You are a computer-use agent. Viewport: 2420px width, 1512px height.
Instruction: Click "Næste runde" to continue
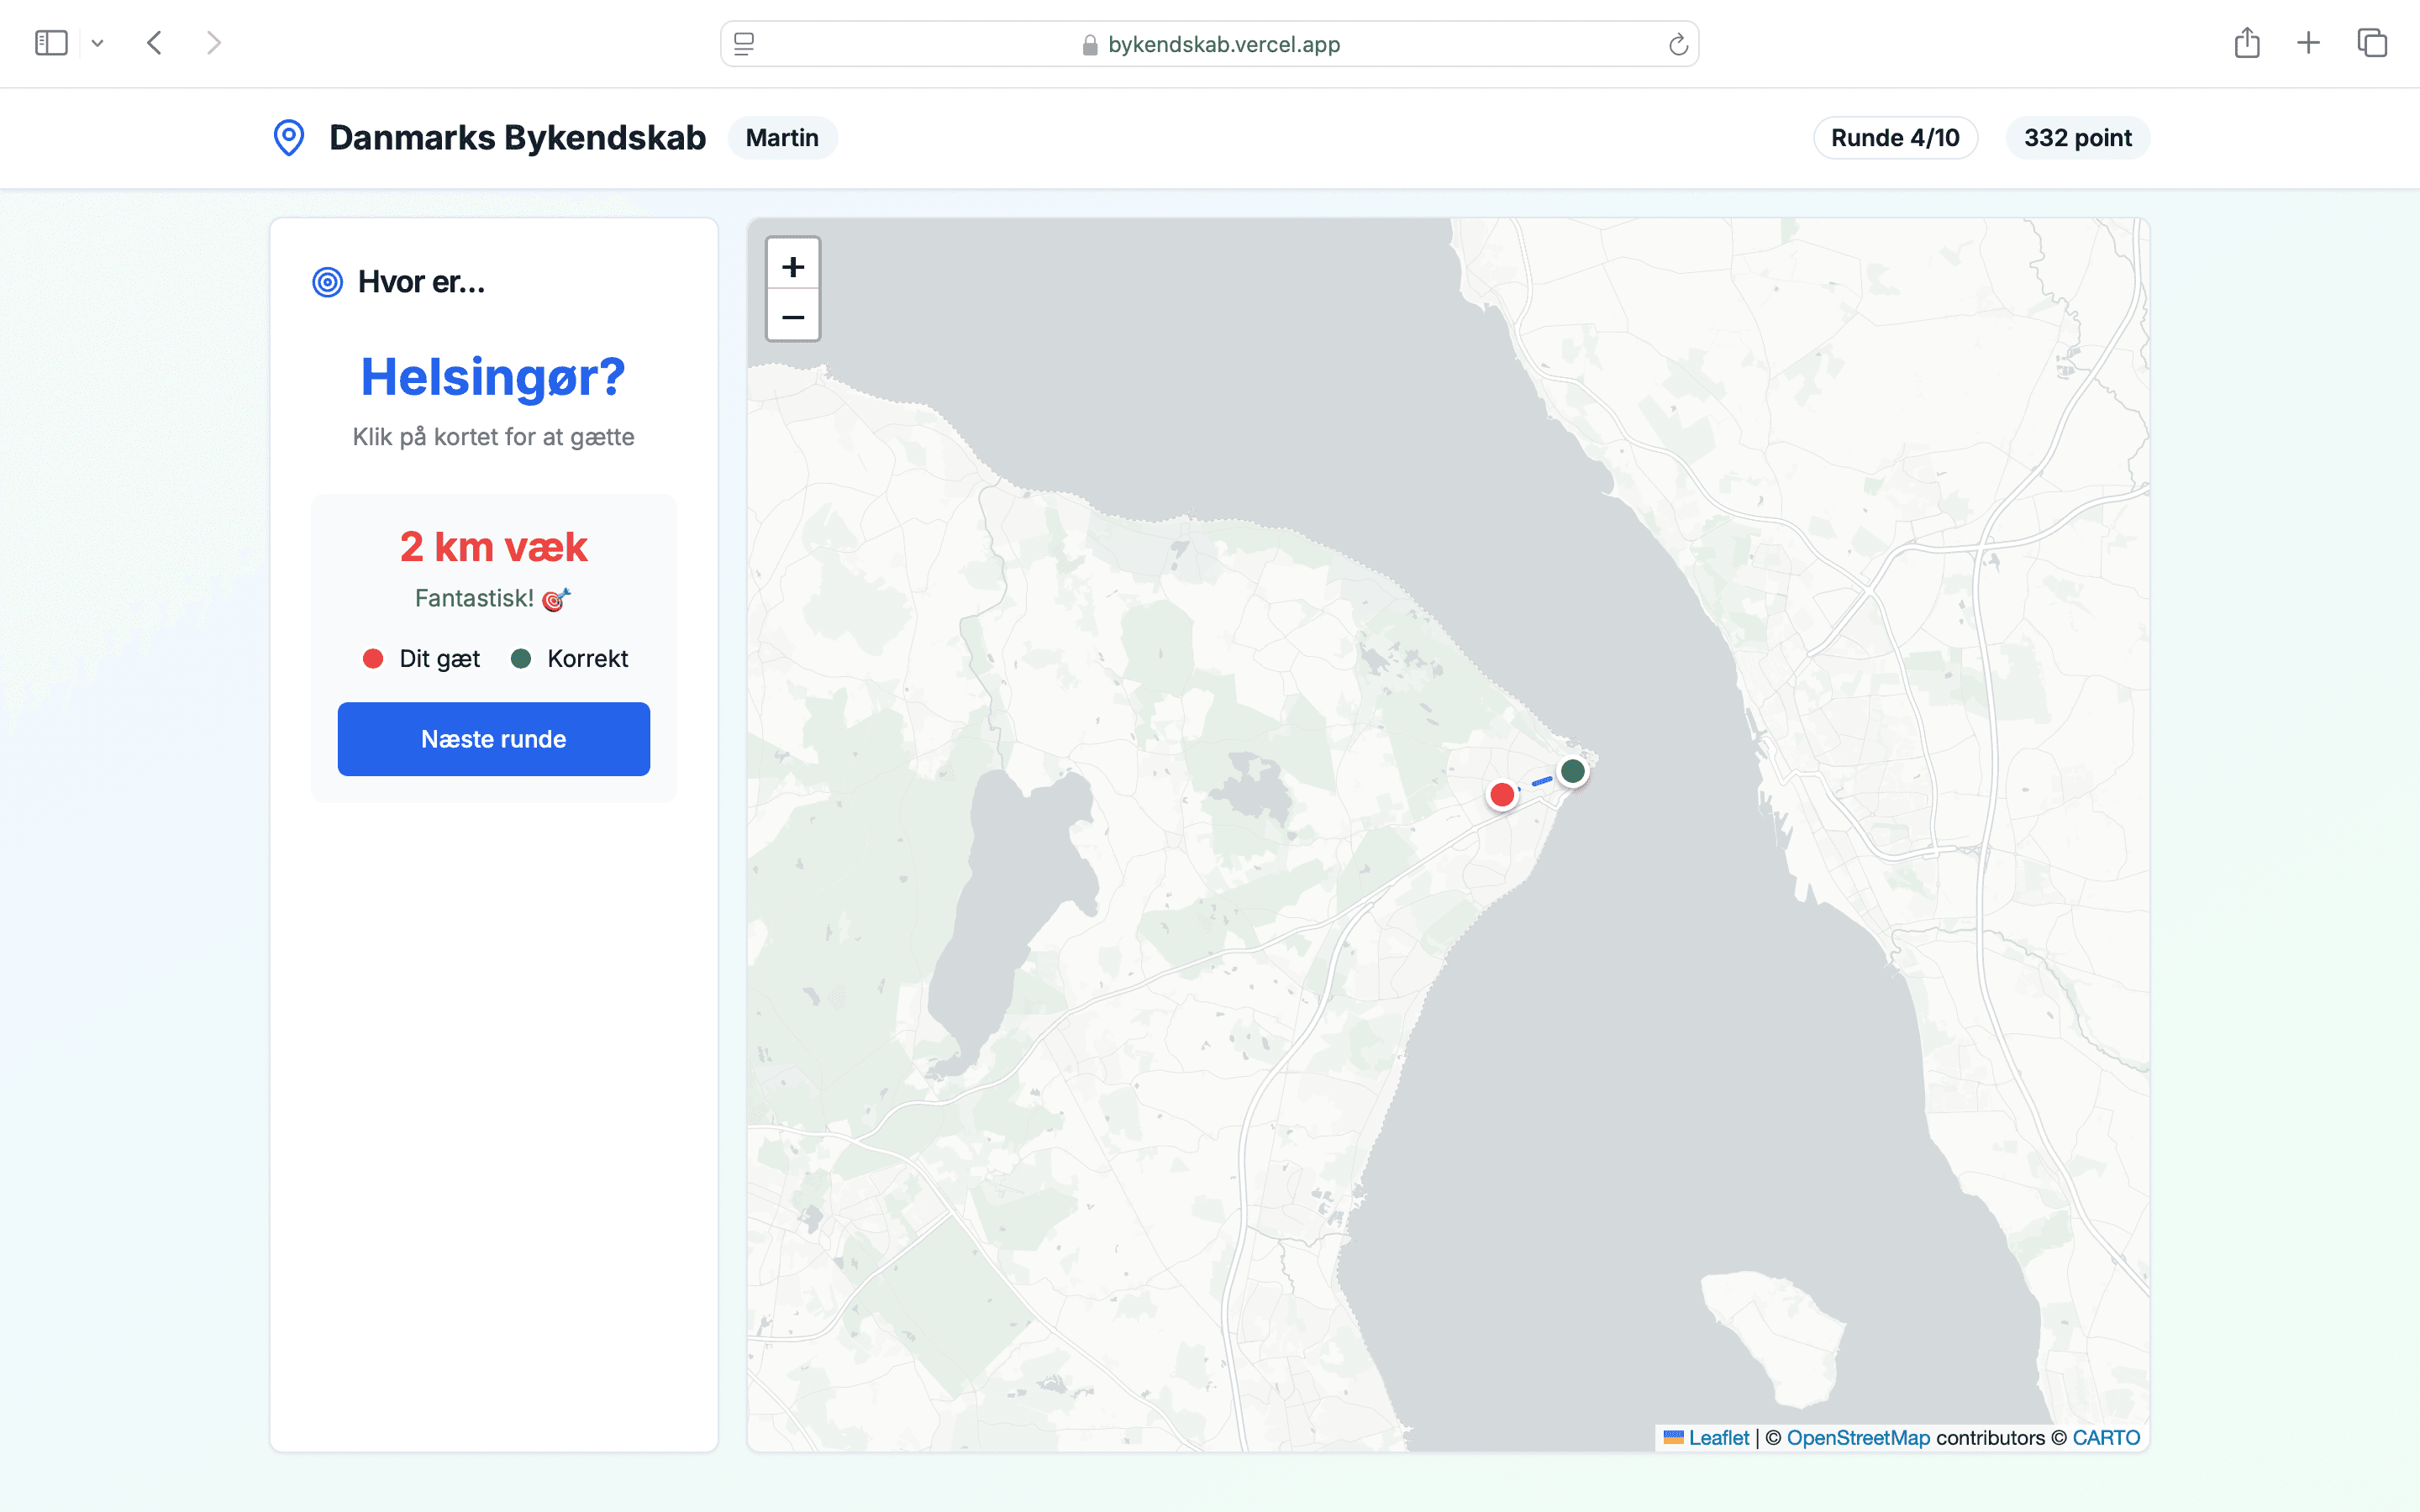493,739
